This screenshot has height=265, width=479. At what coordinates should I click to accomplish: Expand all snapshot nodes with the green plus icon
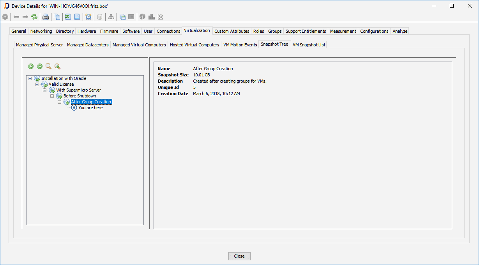click(31, 66)
